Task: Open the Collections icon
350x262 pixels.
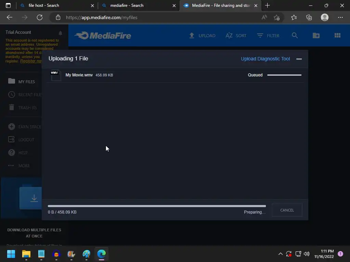Action: tap(309, 17)
